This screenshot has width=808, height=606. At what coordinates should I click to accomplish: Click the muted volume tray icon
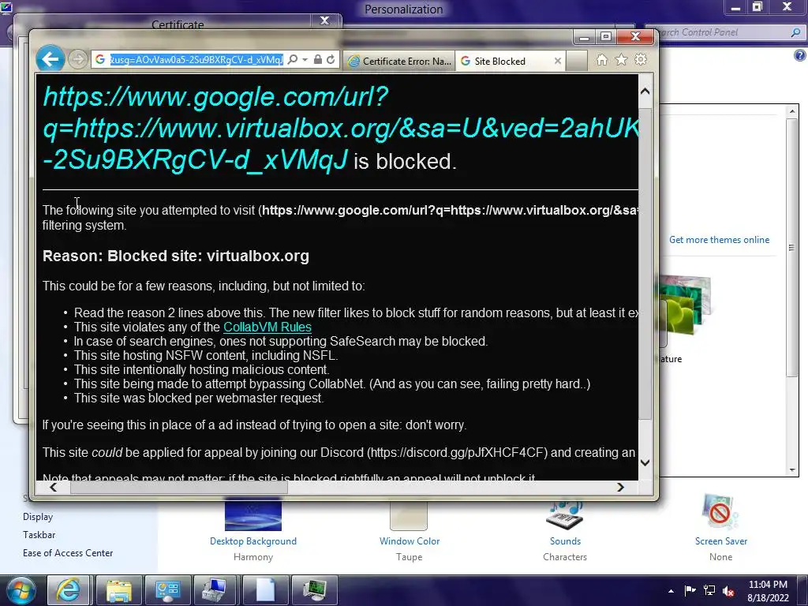pos(728,591)
